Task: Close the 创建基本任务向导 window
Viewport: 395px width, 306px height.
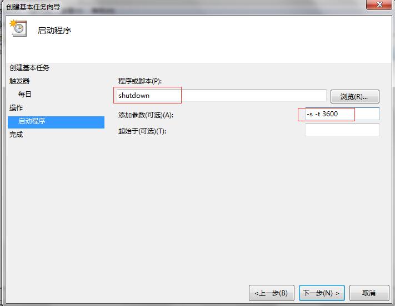Action: click(x=379, y=4)
